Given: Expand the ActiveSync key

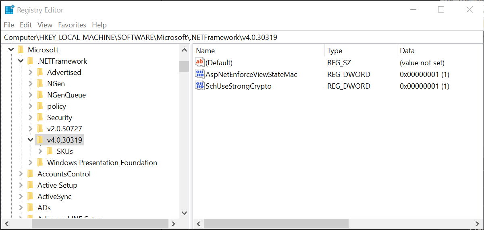Looking at the screenshot, I should coord(21,197).
